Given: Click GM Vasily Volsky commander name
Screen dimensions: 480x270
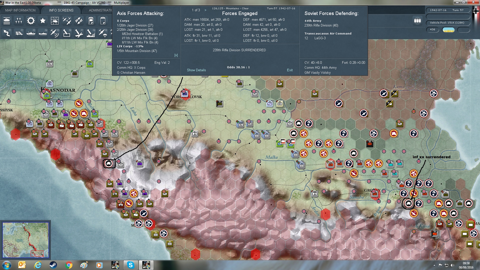Looking at the screenshot, I should 317,72.
